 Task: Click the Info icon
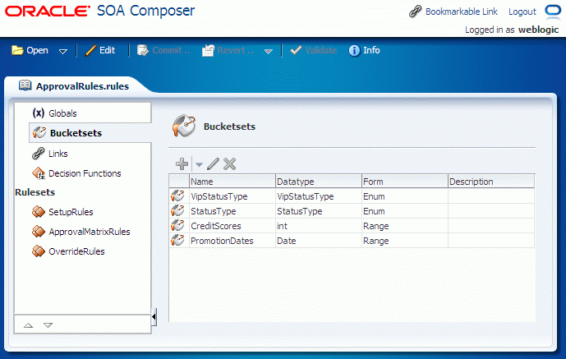354,50
